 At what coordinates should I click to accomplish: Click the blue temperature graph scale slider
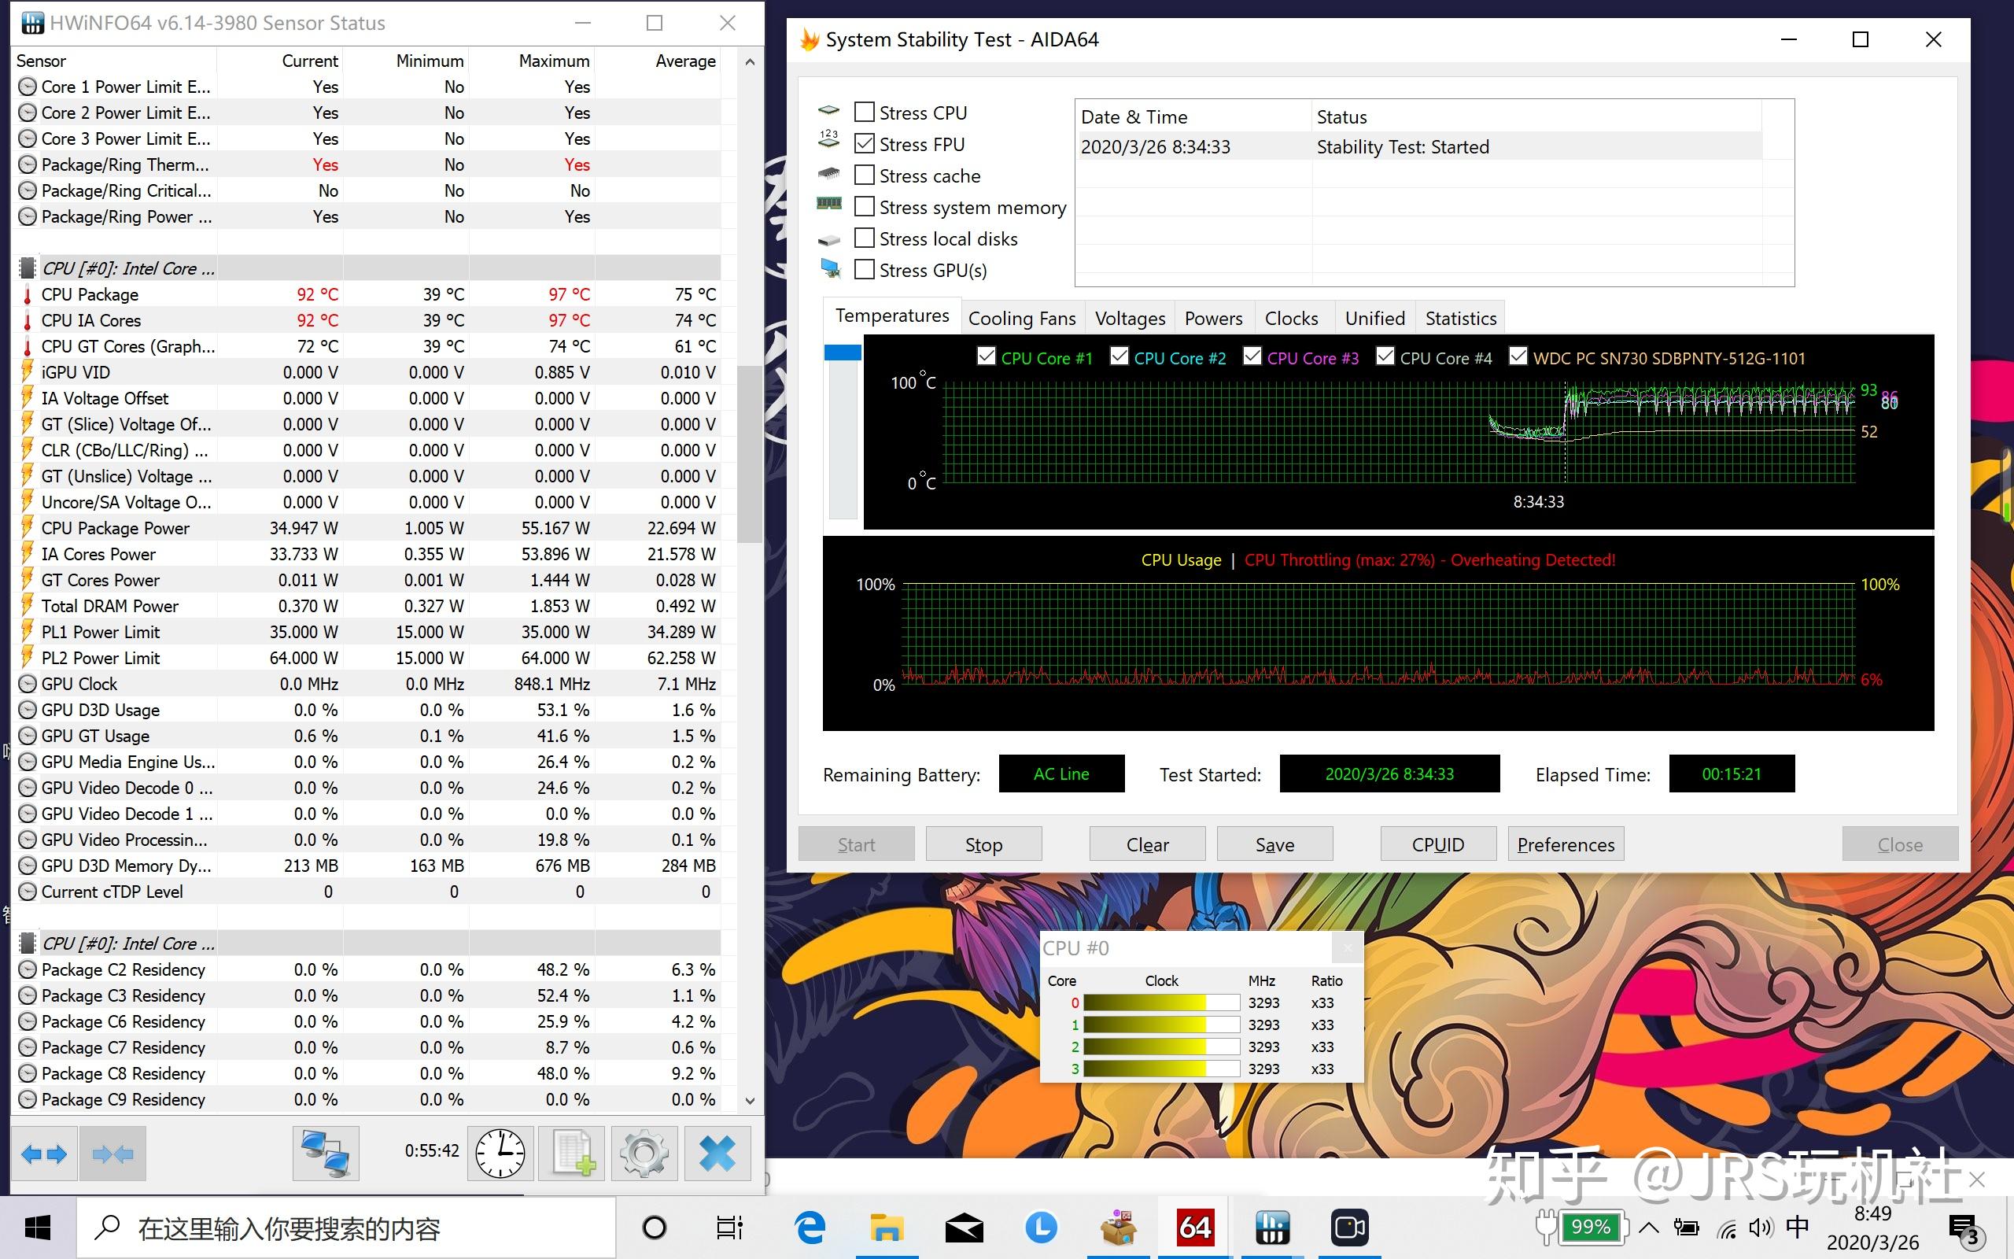click(843, 353)
